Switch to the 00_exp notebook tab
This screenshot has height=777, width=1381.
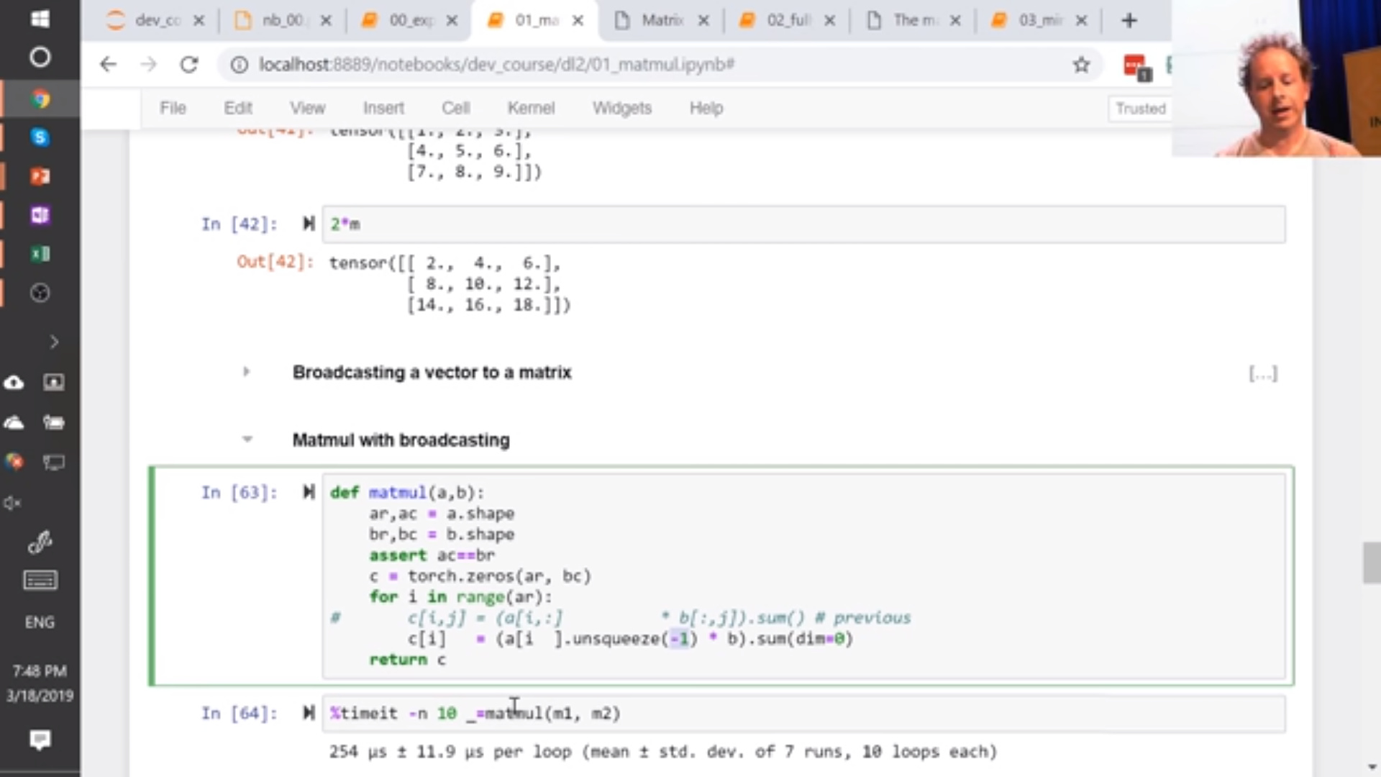pos(410,20)
